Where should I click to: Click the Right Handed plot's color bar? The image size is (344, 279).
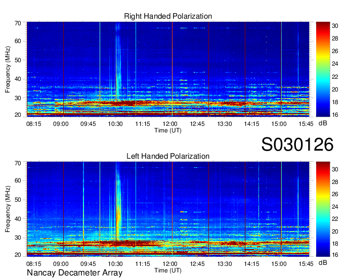323,69
